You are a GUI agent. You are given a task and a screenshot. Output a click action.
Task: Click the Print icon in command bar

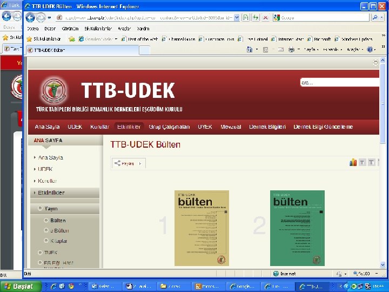tap(291, 50)
